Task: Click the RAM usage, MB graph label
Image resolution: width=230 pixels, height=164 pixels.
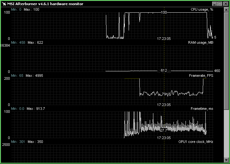Action: (200, 42)
